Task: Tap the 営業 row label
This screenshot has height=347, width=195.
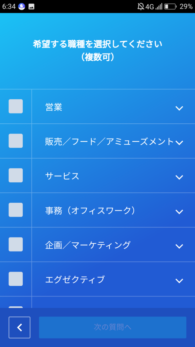Action: click(53, 107)
